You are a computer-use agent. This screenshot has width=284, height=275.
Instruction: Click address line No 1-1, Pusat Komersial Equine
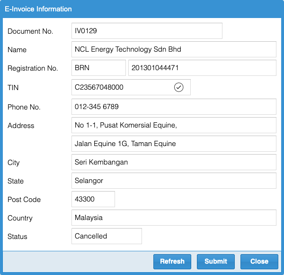[174, 125]
